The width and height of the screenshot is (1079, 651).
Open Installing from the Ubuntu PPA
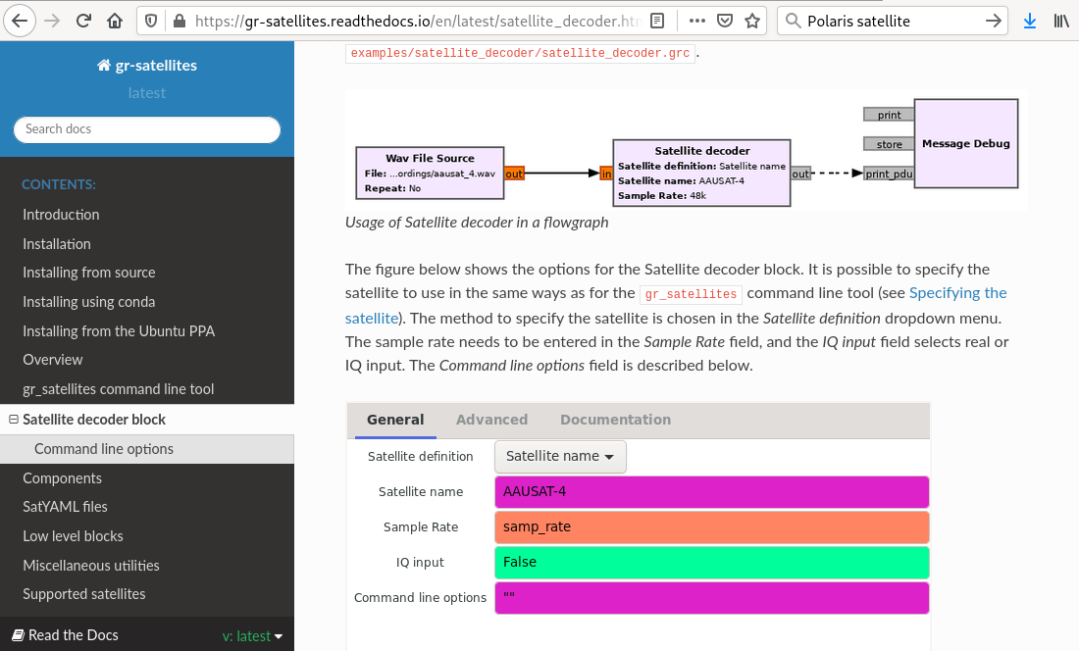coord(119,331)
